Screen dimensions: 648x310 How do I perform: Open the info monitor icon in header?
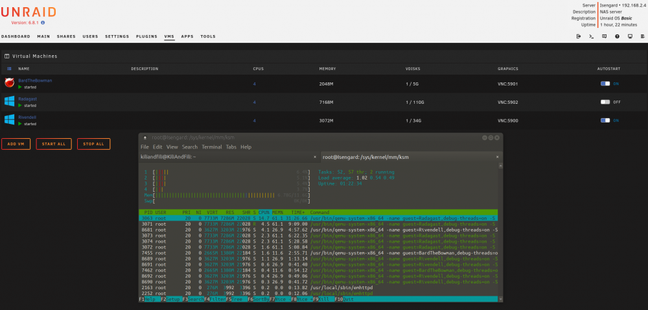630,36
